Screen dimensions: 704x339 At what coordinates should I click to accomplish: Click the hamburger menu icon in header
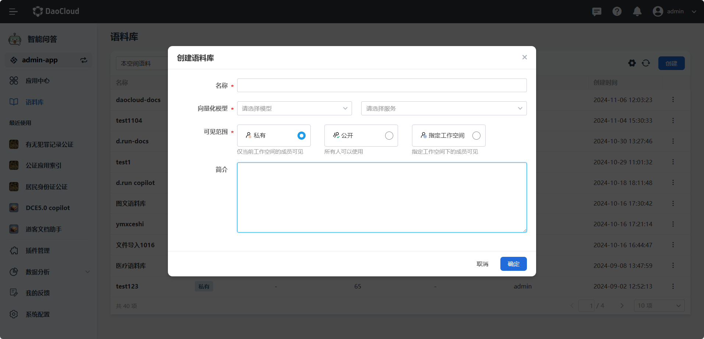click(x=13, y=12)
